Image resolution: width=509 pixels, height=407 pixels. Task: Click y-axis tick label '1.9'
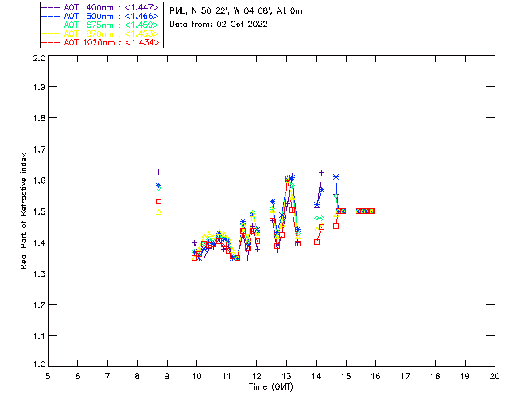39,87
